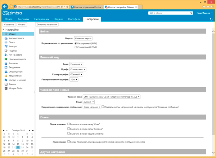This screenshot has height=158, width=216.
Task: Click the Изменить пароль button
Action: (x=84, y=38)
